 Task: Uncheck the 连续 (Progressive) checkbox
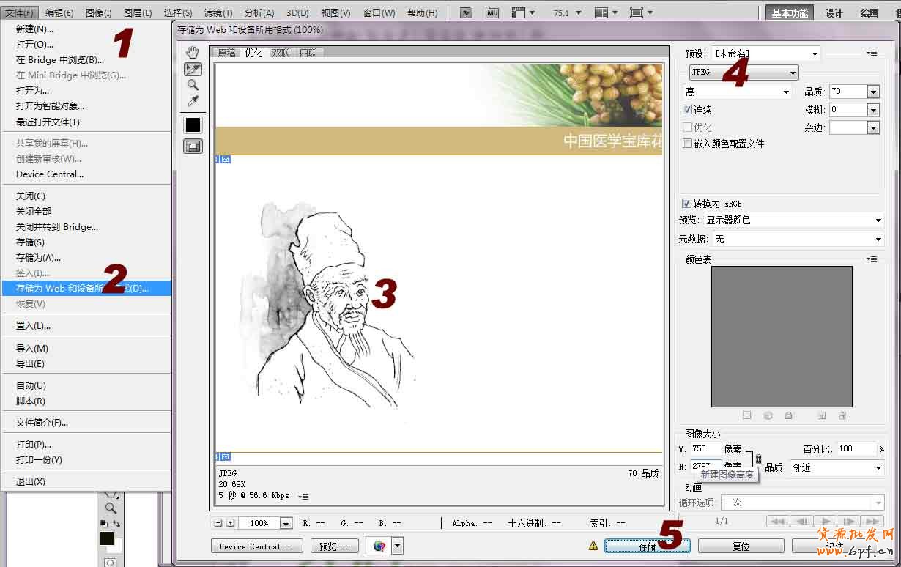pyautogui.click(x=687, y=109)
